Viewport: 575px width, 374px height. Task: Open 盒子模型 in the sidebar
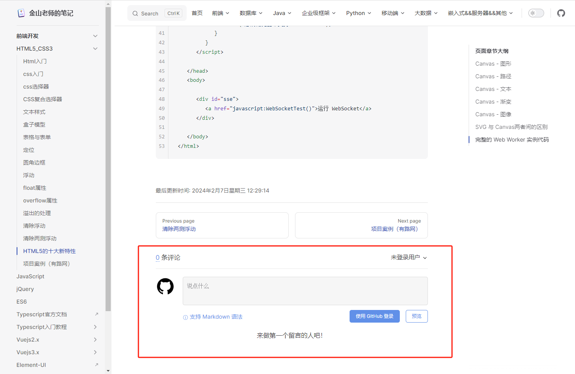pyautogui.click(x=34, y=125)
